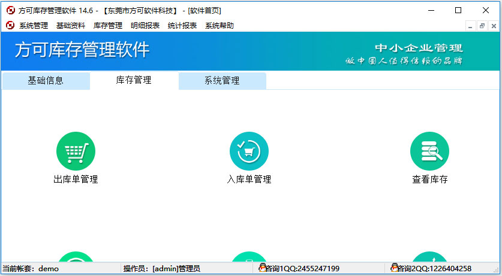Open the 入库单管理 circular check icon
502x276 pixels.
[x=249, y=151]
